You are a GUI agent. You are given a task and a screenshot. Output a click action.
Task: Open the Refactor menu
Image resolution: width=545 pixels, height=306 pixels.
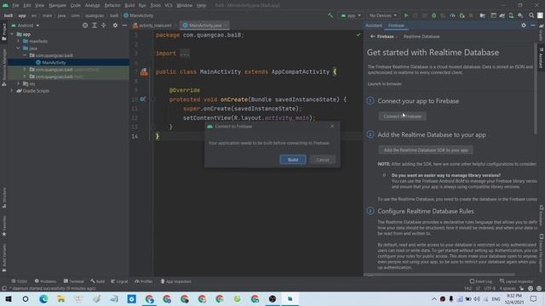tap(112, 6)
